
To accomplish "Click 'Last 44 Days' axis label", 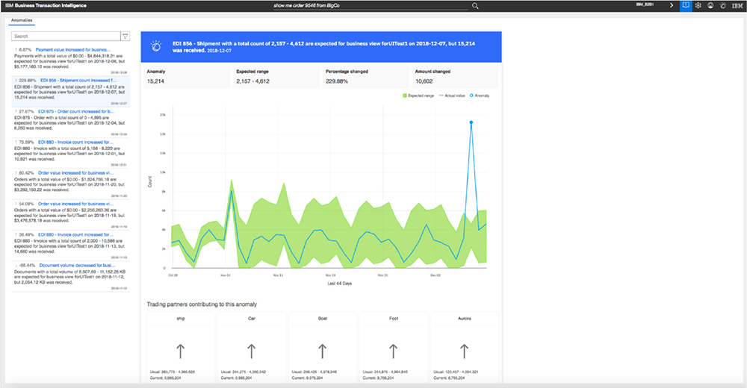I will click(x=339, y=284).
